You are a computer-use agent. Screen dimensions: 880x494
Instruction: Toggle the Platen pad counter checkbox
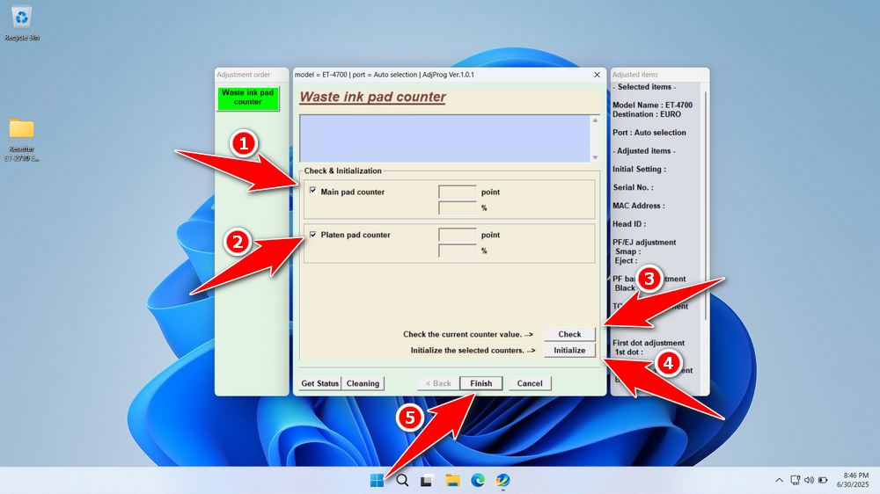click(313, 235)
